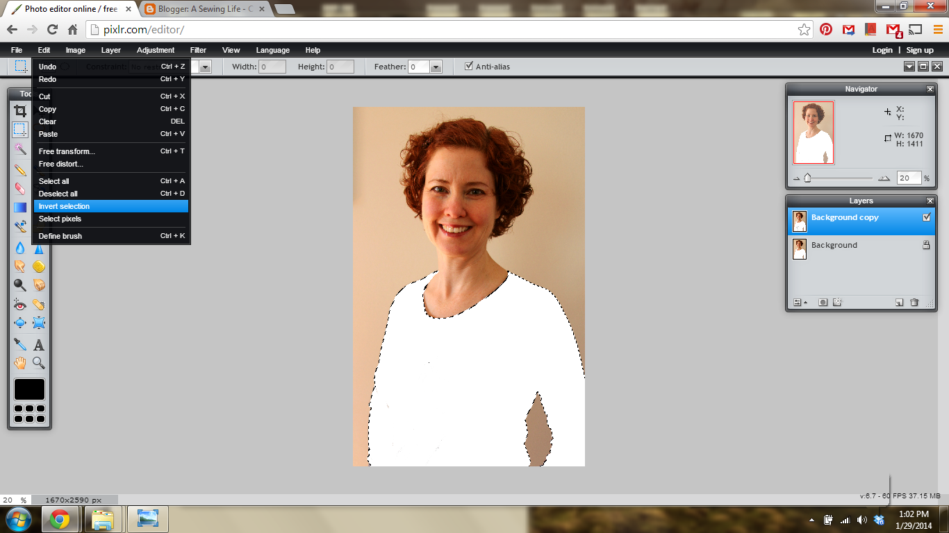The width and height of the screenshot is (949, 533).
Task: Open layer styles in Layers panel
Action: 837,303
